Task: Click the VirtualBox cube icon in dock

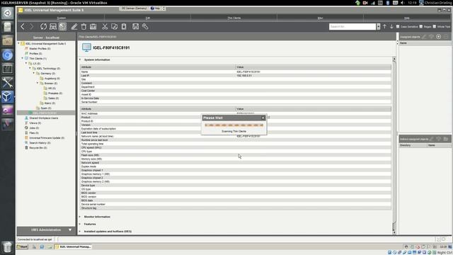Action: pos(7,96)
